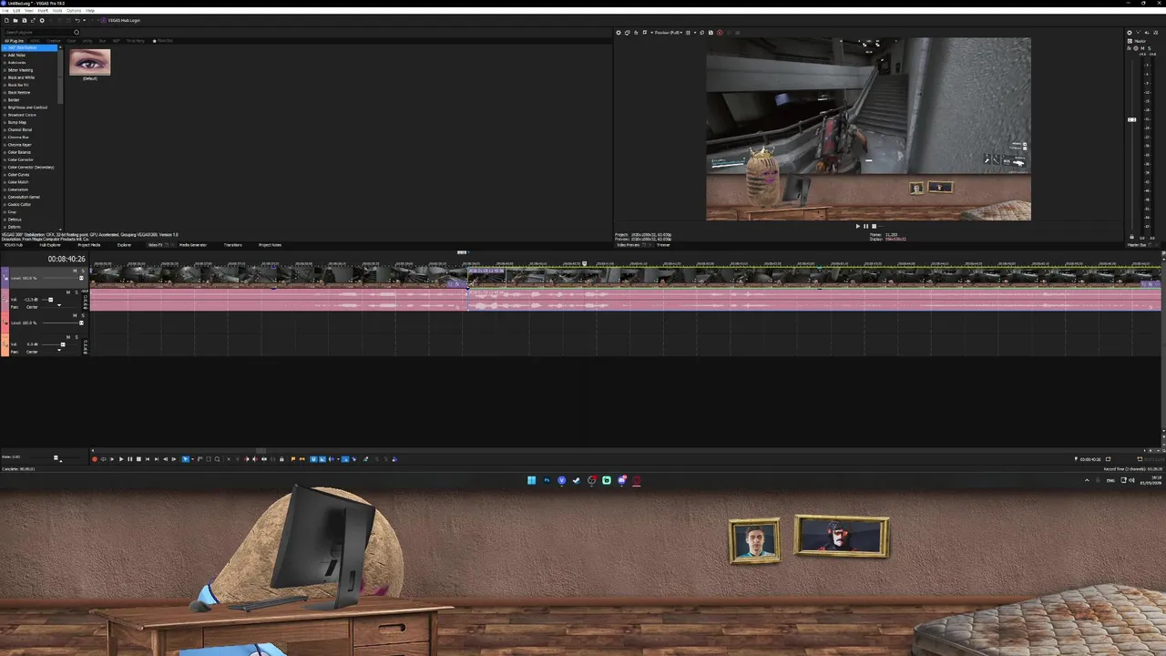Image resolution: width=1166 pixels, height=656 pixels.
Task: Jump to project end in the transport bar
Action: click(157, 459)
